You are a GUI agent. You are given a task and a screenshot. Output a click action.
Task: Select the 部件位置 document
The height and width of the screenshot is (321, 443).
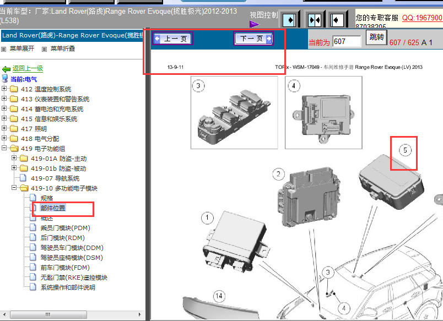pos(53,208)
